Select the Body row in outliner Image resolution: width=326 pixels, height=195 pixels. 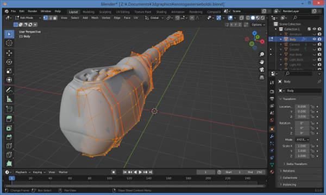296,39
